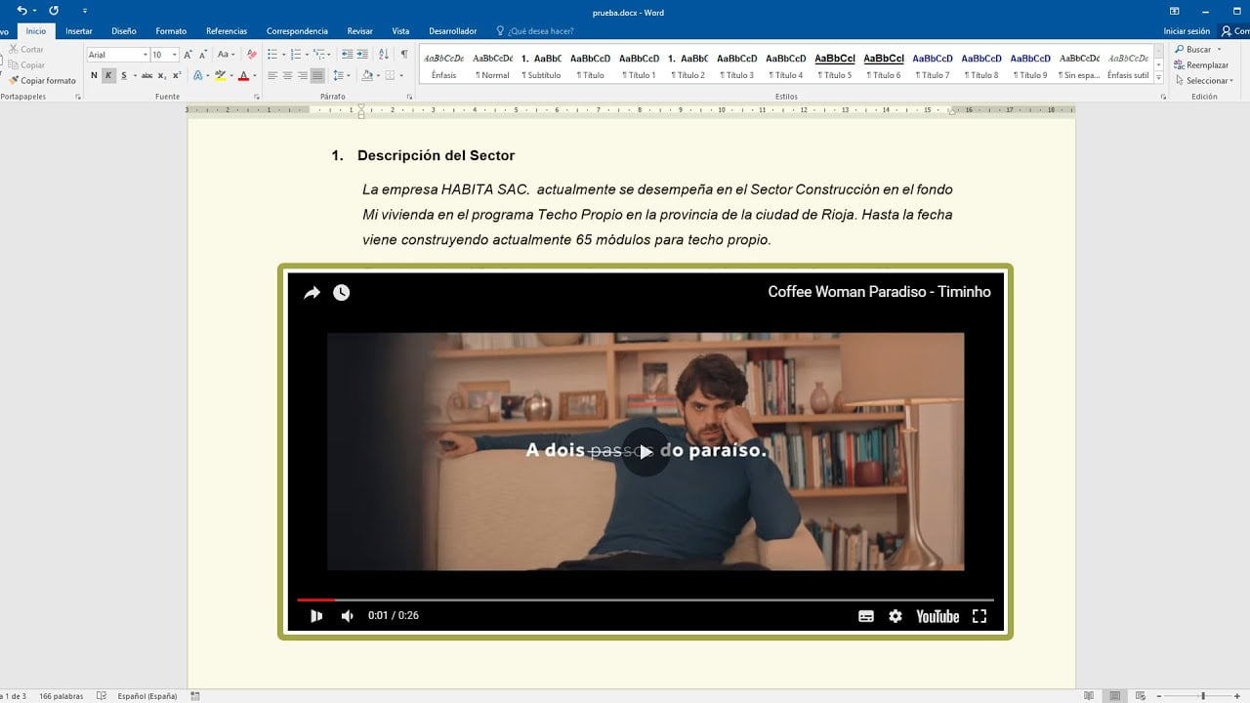Click the Reemplazar button
The width and height of the screenshot is (1250, 703).
[1202, 65]
